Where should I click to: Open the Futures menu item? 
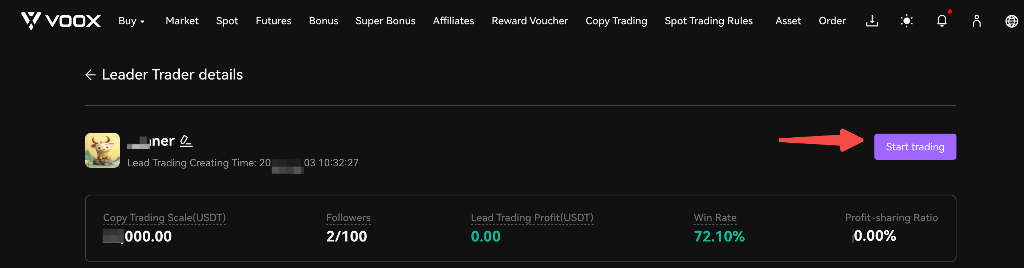[x=273, y=21]
